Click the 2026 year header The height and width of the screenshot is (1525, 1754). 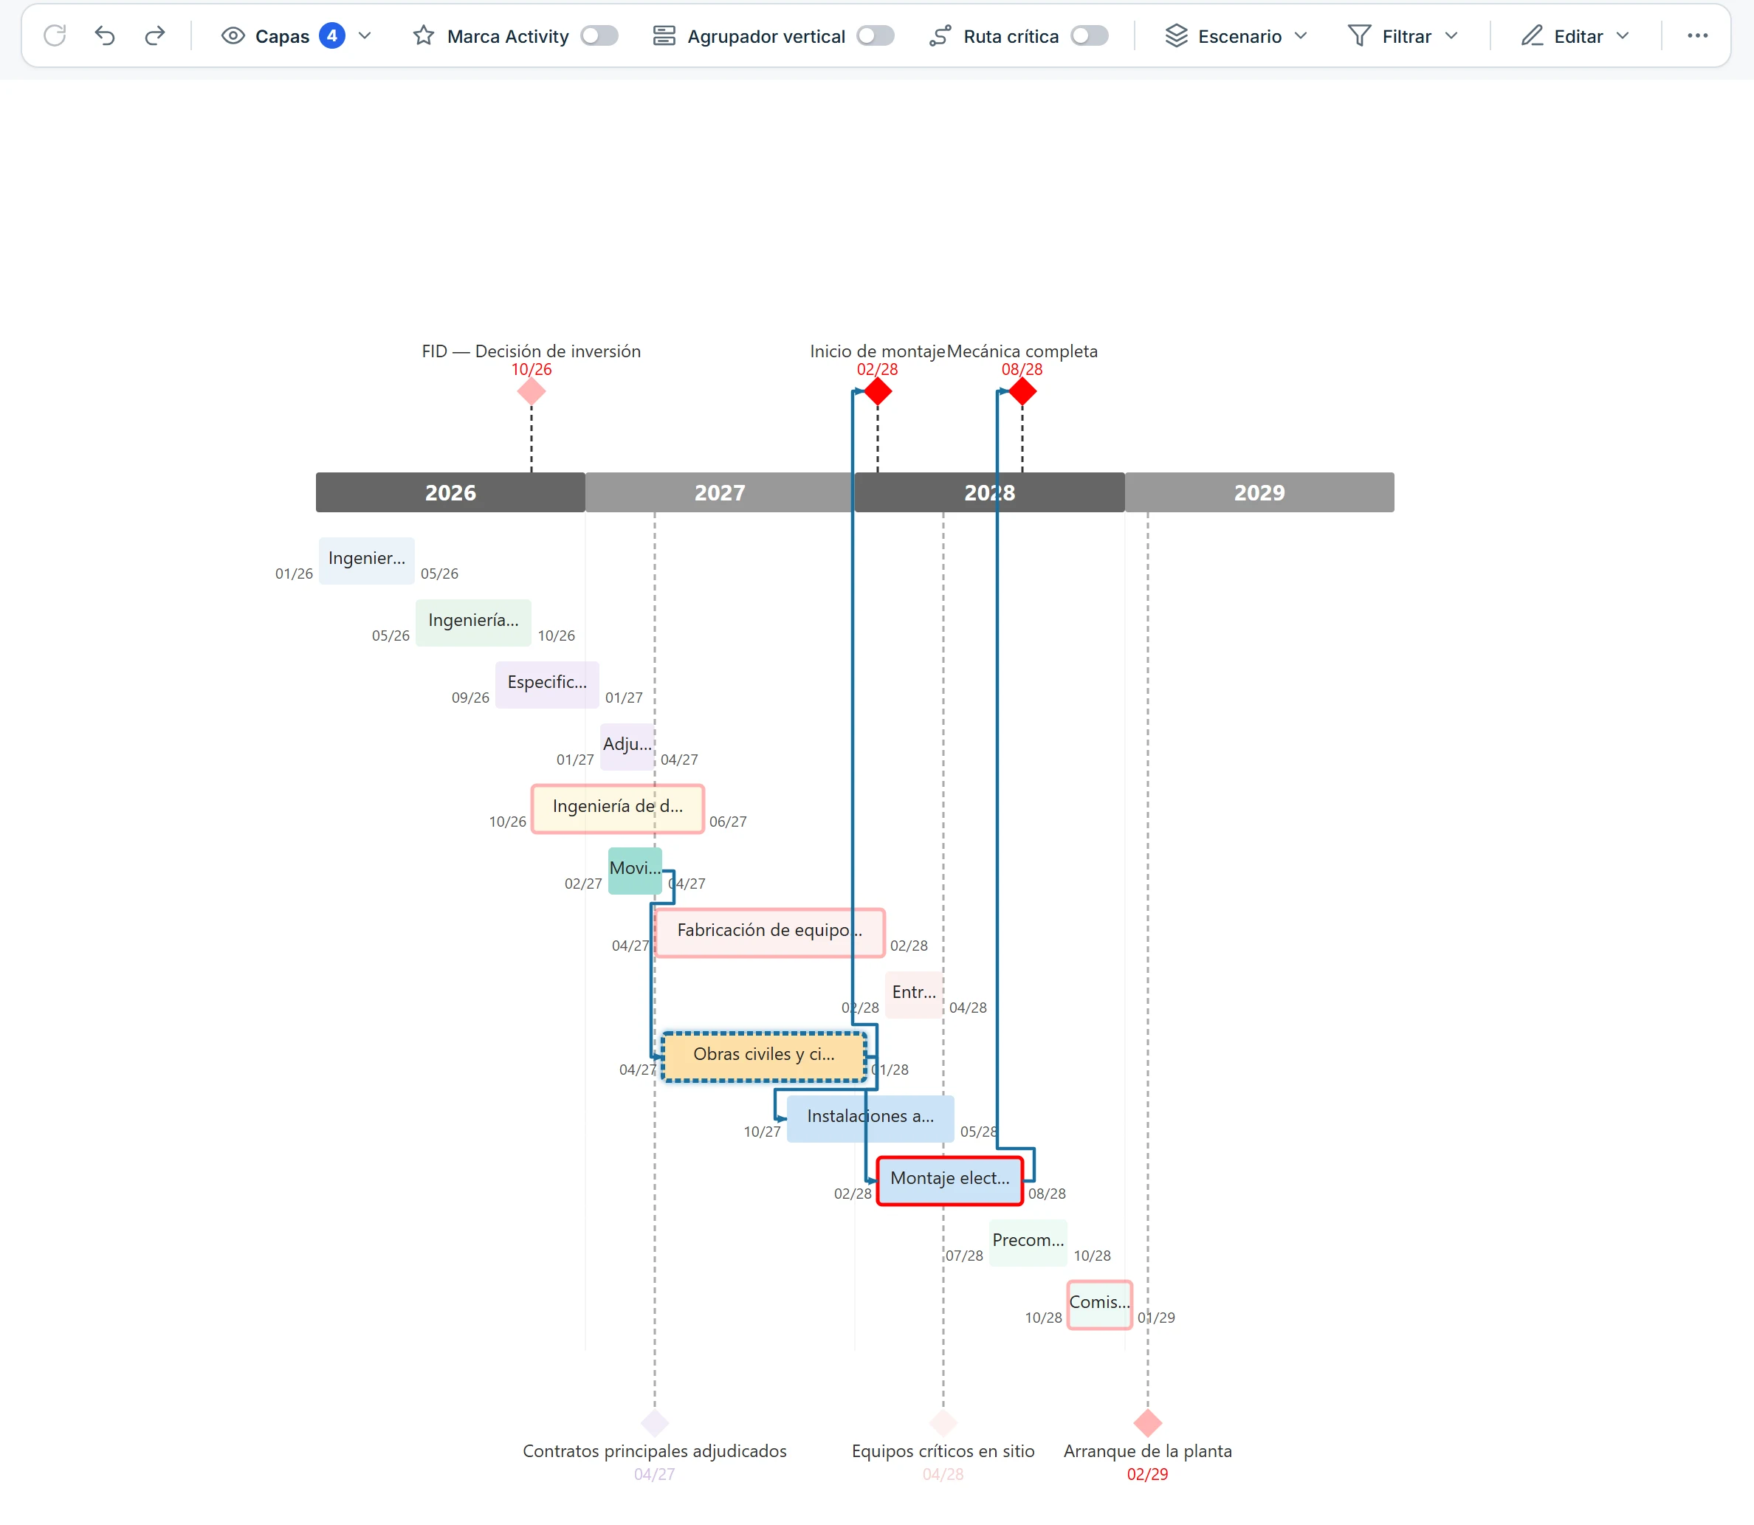[x=450, y=493]
